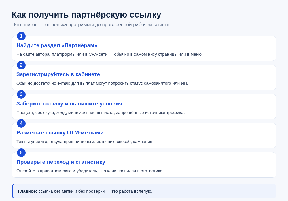The height and width of the screenshot is (201, 288).
Task: Click the step 5 number badge
Action: point(21,153)
